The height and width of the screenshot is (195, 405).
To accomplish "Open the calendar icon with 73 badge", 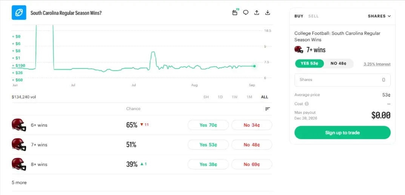I will tap(235, 12).
